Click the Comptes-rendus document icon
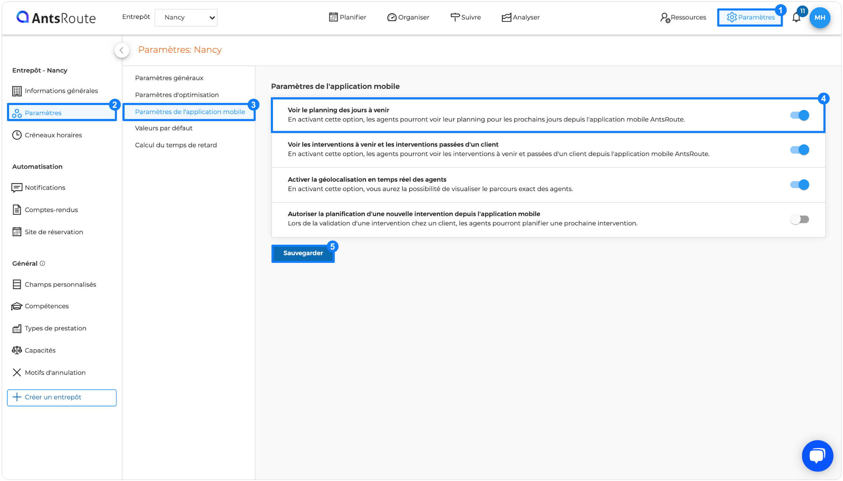843x481 pixels. [17, 210]
